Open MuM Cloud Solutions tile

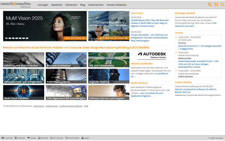coord(24,92)
